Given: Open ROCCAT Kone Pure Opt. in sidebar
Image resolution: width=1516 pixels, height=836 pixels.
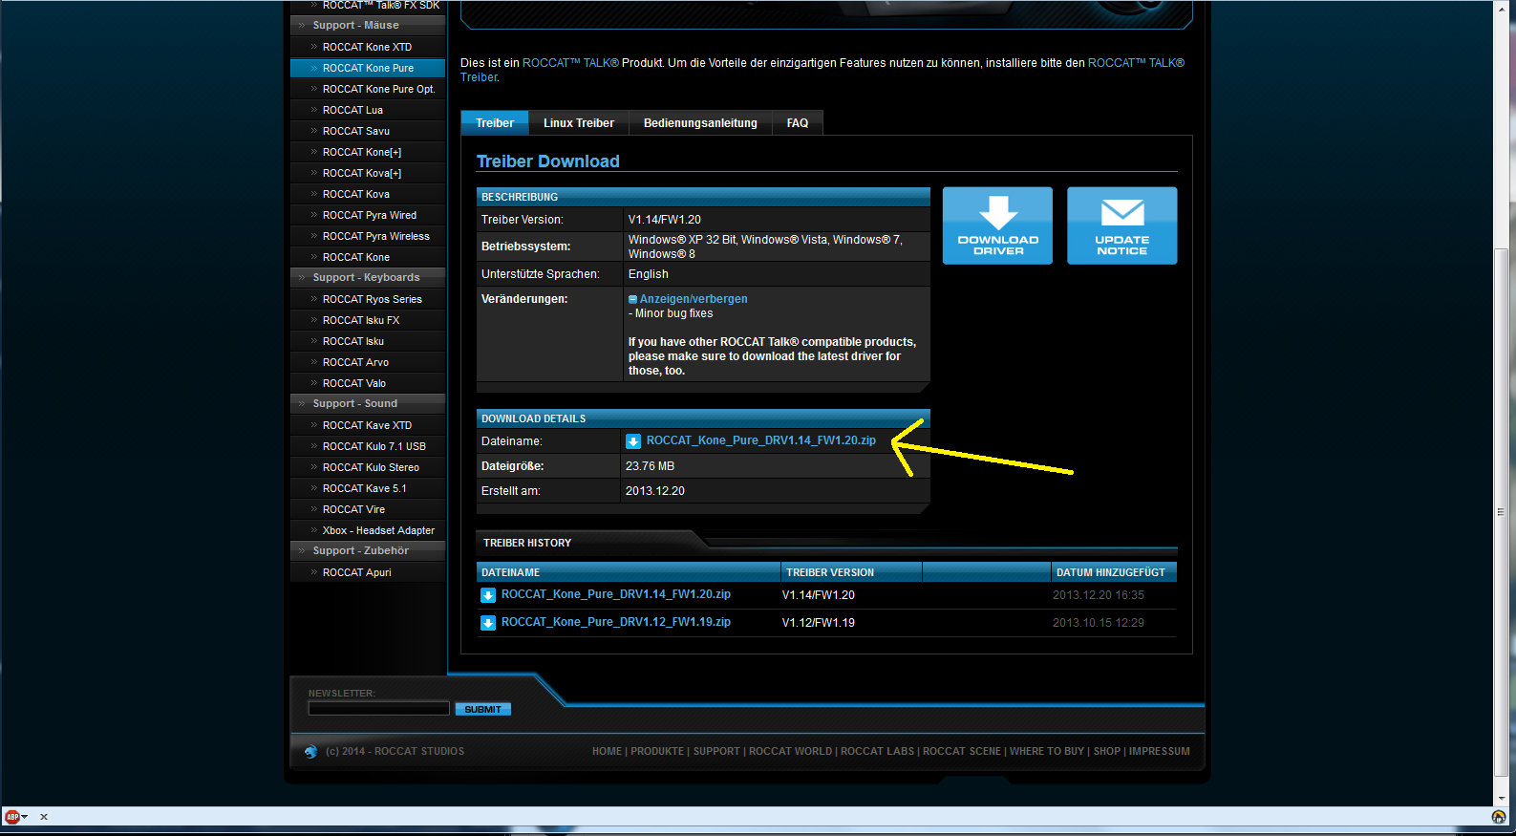Looking at the screenshot, I should 368,89.
